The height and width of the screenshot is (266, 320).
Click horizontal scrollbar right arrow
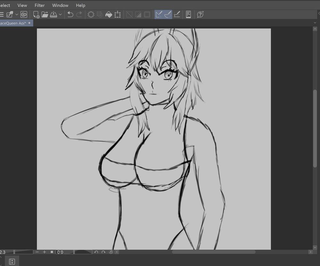click(310, 252)
